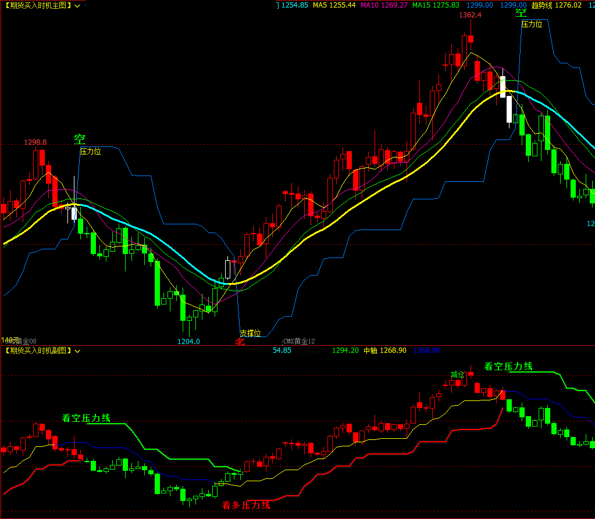Screen dimensions: 595x519
Task: Click the CMX黄金08 contract label
Action: click(20, 341)
